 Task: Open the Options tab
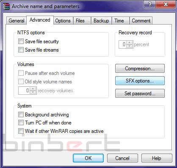click(x=63, y=21)
